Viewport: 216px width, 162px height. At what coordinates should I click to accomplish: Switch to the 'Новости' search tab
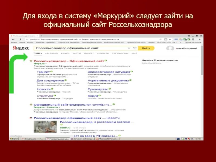(103, 53)
